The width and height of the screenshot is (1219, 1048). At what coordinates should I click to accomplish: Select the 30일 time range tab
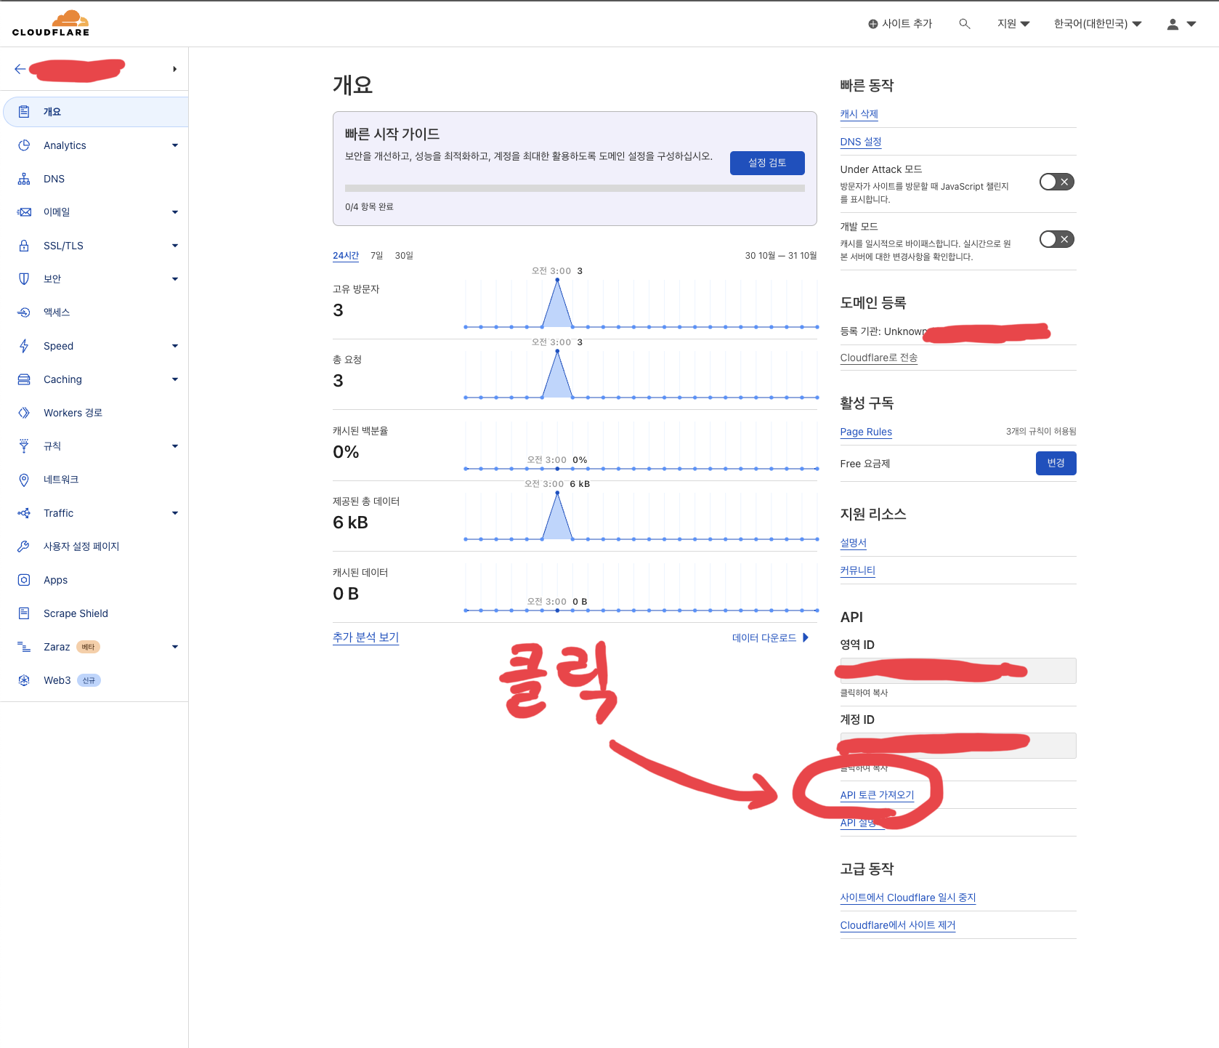[404, 256]
